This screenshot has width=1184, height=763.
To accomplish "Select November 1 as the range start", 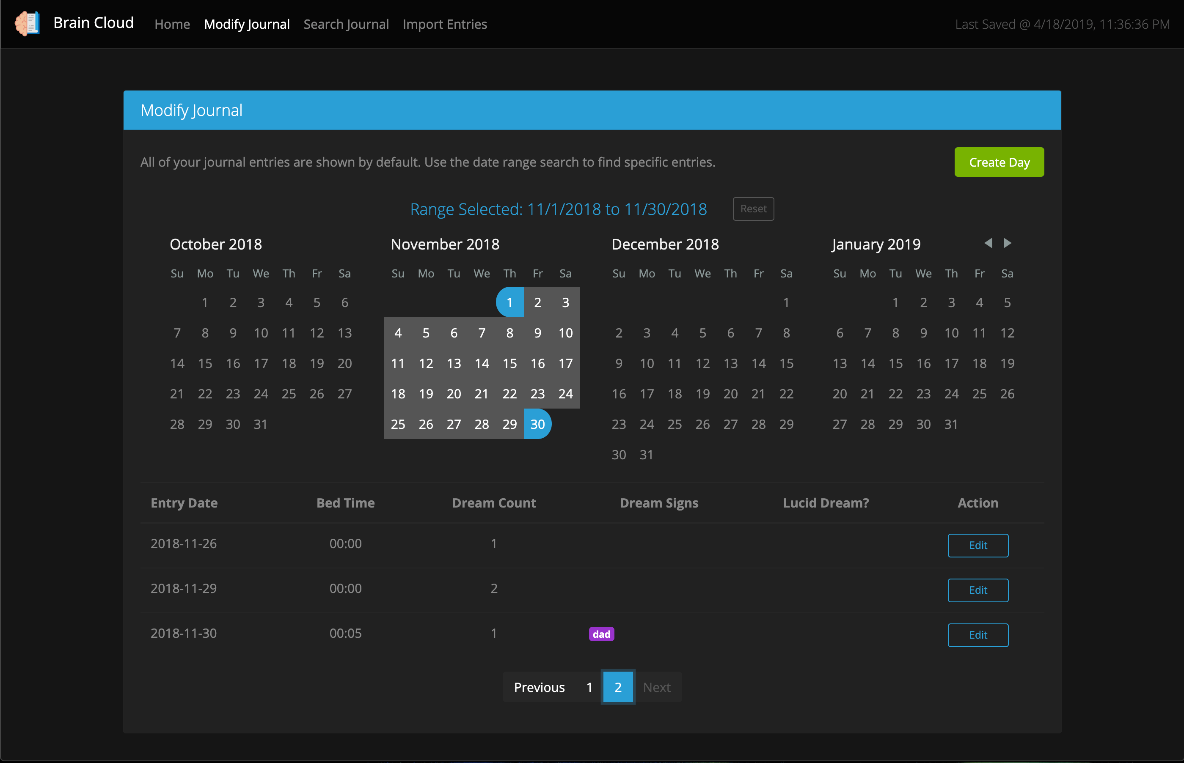I will click(509, 302).
